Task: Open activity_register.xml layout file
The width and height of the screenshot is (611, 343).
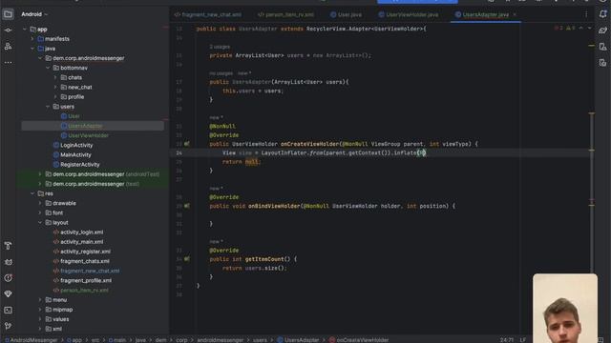Action: coord(85,252)
